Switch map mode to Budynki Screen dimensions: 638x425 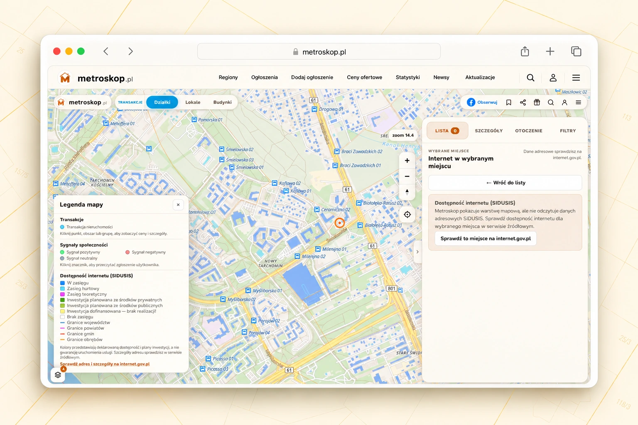click(x=223, y=103)
